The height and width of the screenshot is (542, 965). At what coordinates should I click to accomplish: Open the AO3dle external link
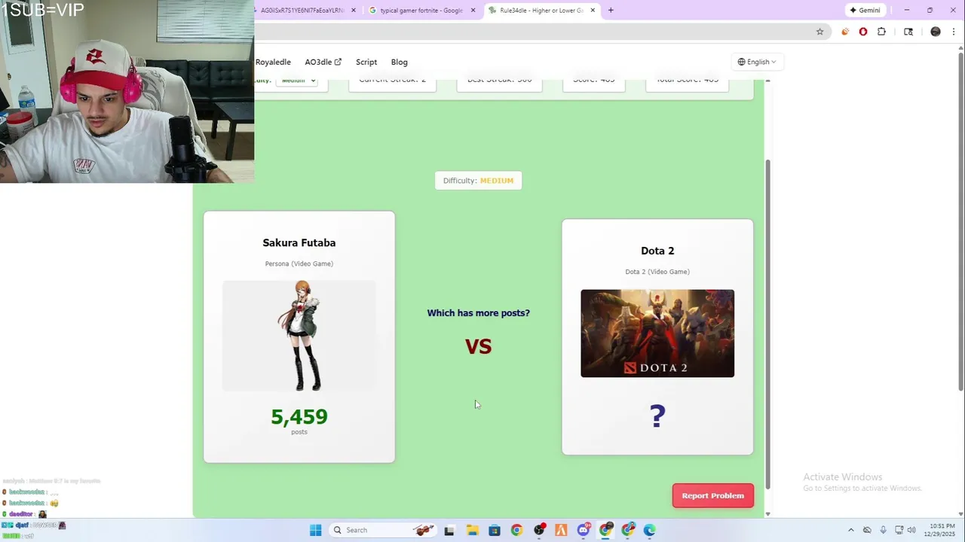coord(323,62)
